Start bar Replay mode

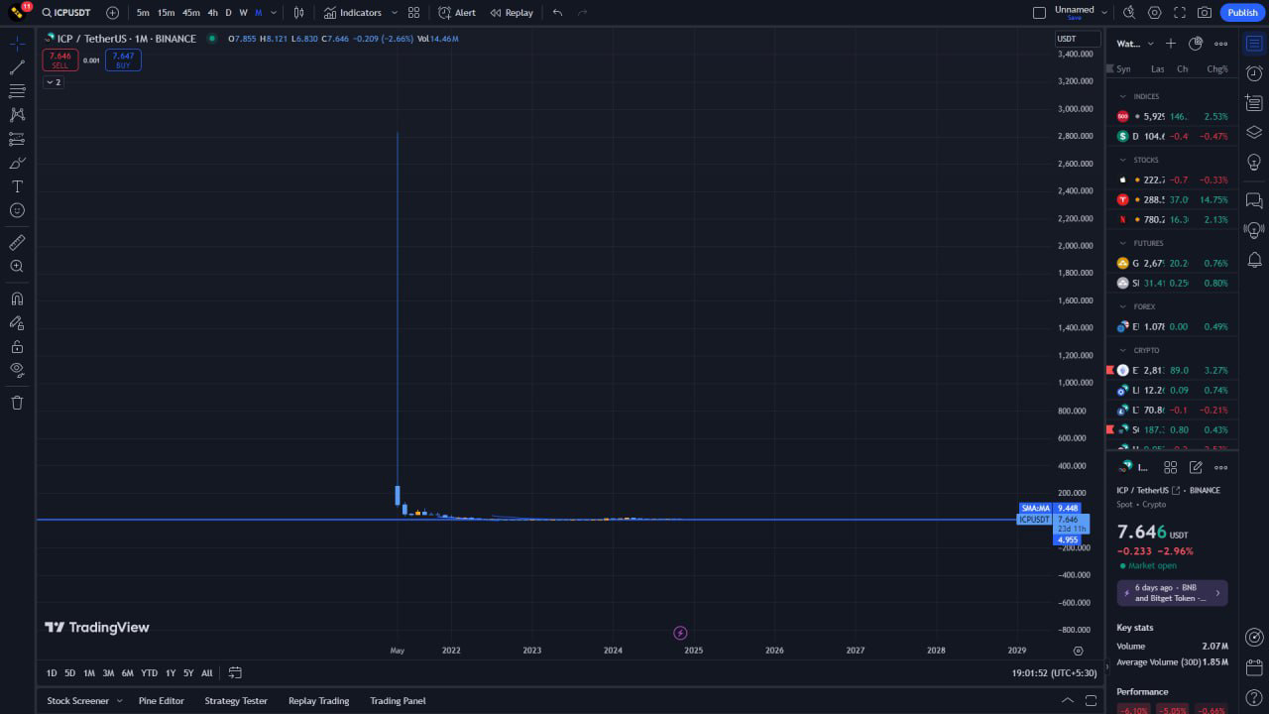tap(512, 13)
